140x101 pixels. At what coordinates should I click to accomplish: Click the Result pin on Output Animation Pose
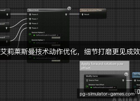pos(82,15)
